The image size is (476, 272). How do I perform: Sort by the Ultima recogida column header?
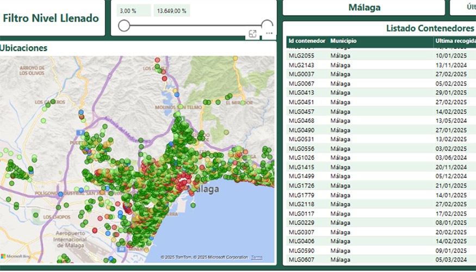point(455,41)
